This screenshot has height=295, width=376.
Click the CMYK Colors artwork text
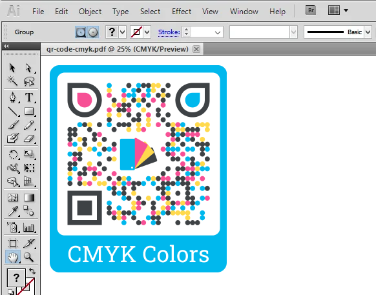tap(138, 254)
